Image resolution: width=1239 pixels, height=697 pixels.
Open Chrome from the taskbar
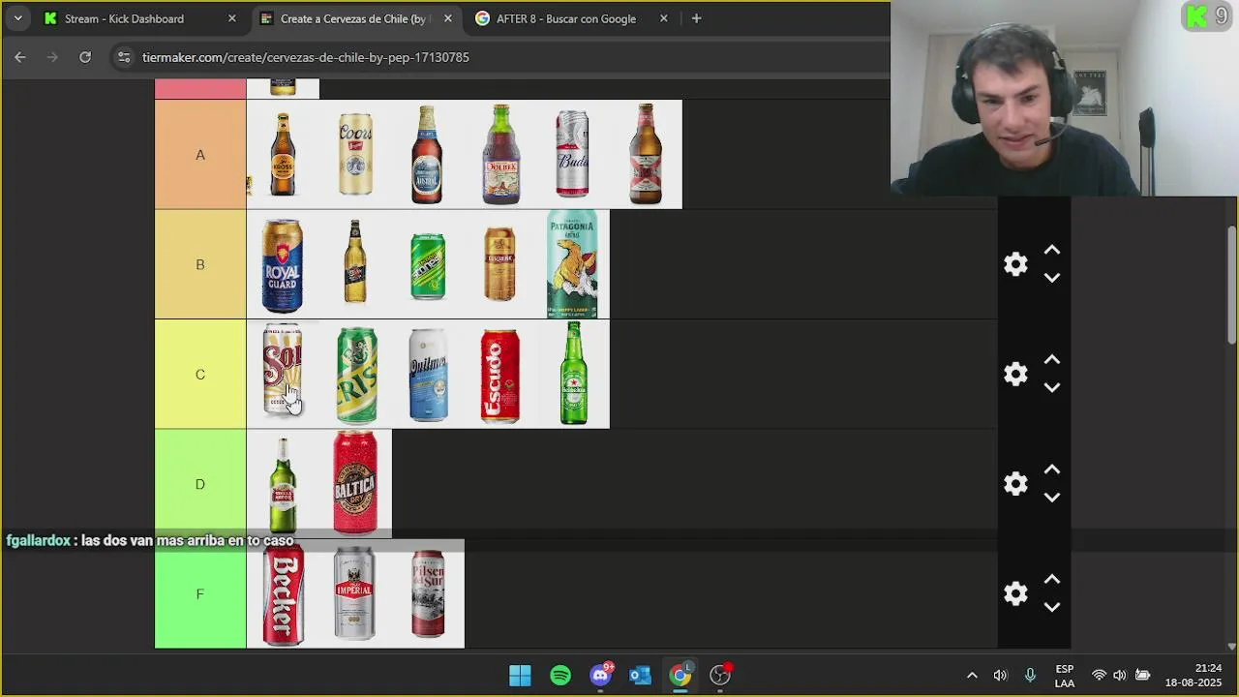click(x=680, y=675)
